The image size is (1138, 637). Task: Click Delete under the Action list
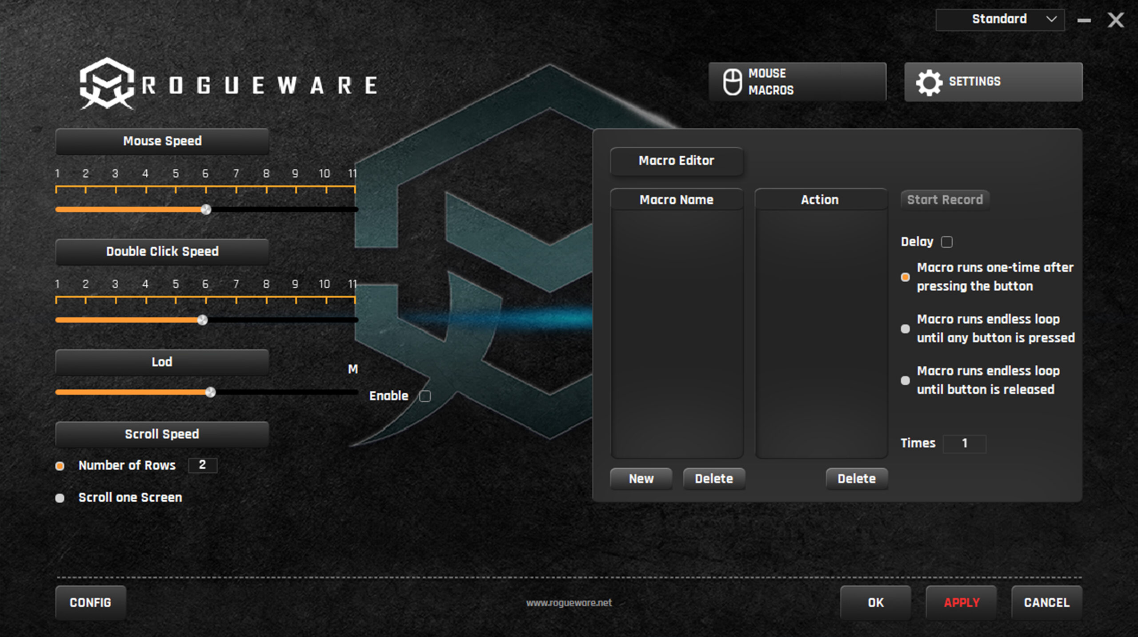click(857, 479)
